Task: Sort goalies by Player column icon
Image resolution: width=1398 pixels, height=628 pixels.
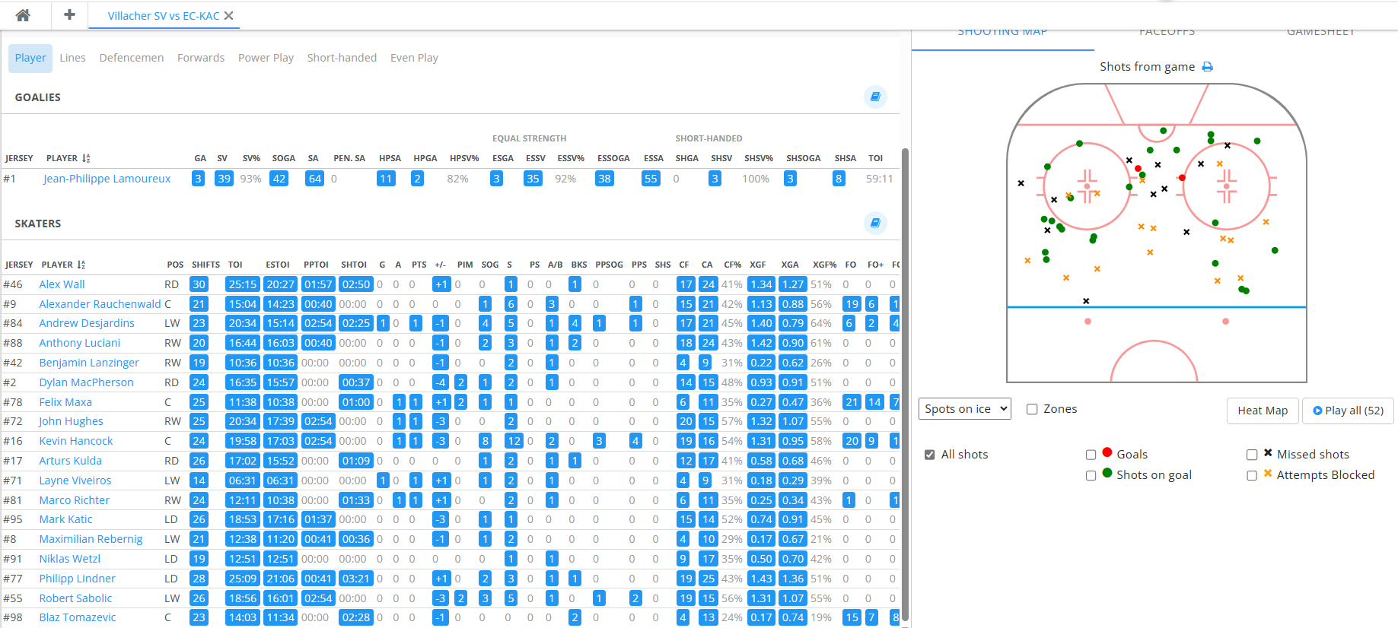Action: click(x=86, y=158)
